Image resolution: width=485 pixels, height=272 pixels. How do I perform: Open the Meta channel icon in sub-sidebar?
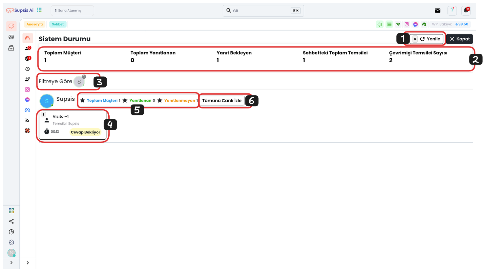28,110
